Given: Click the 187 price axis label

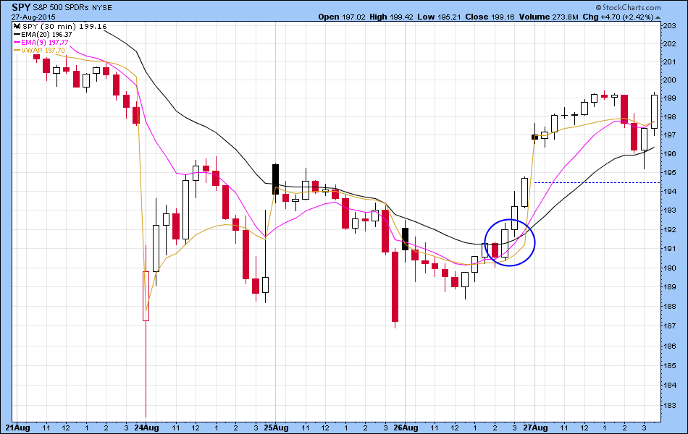Looking at the screenshot, I should 669,326.
